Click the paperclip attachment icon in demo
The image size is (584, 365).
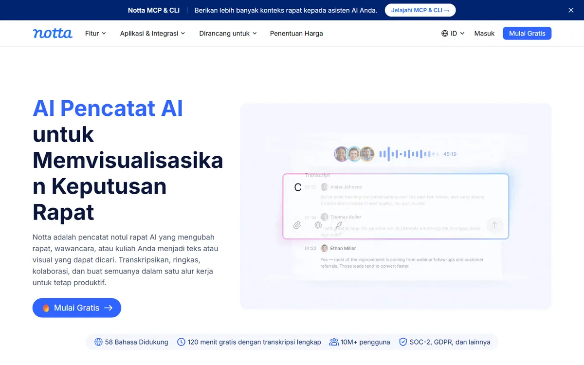(x=297, y=225)
